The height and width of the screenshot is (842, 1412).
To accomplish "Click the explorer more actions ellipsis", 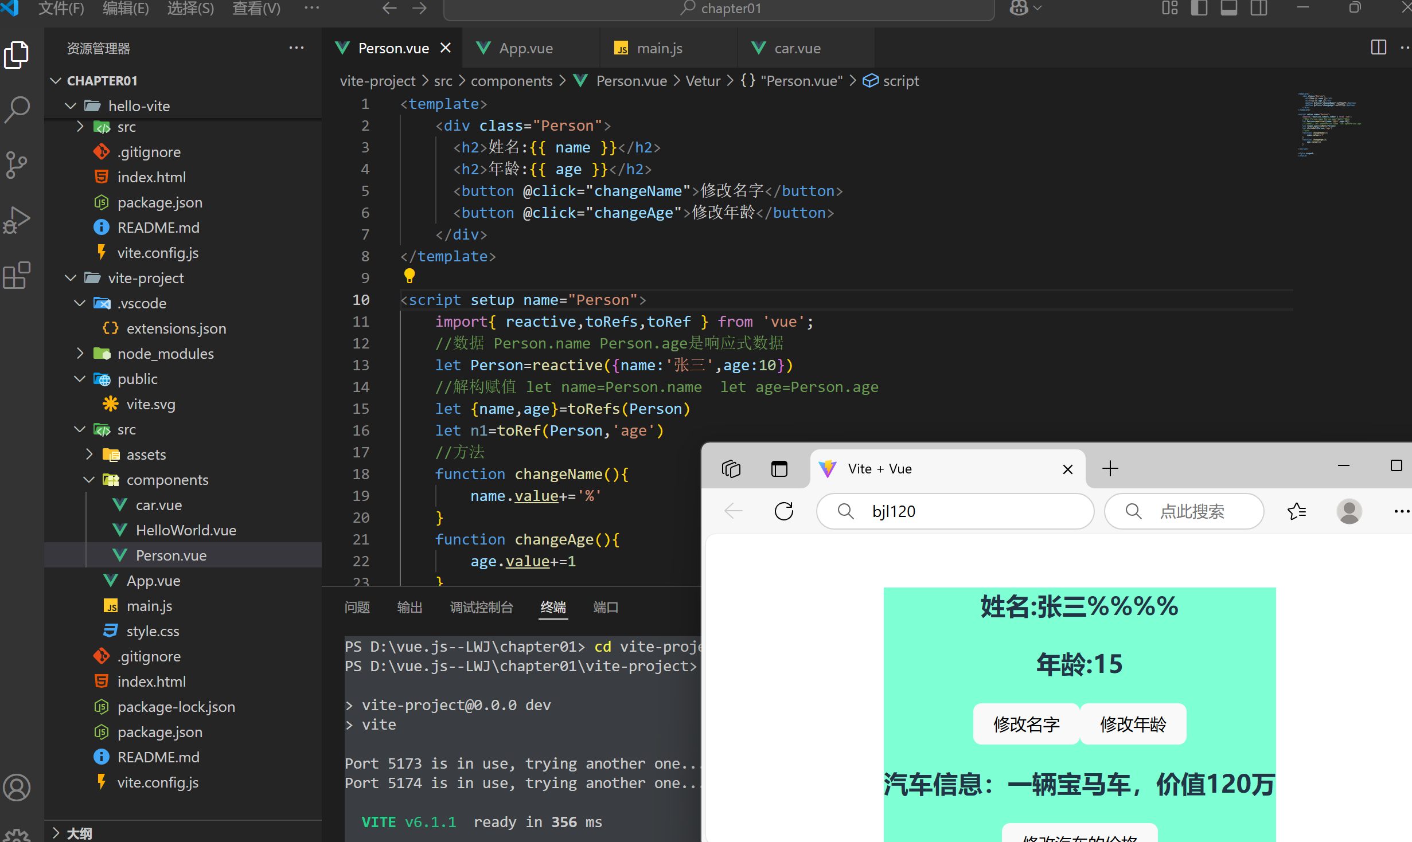I will coord(297,48).
